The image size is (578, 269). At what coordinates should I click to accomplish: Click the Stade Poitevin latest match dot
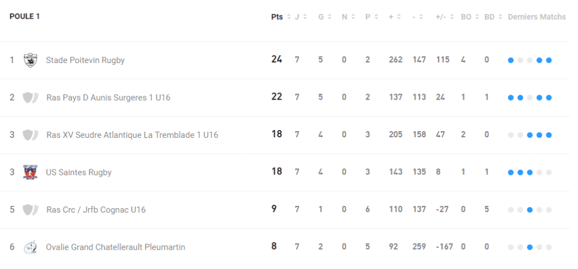tap(549, 60)
